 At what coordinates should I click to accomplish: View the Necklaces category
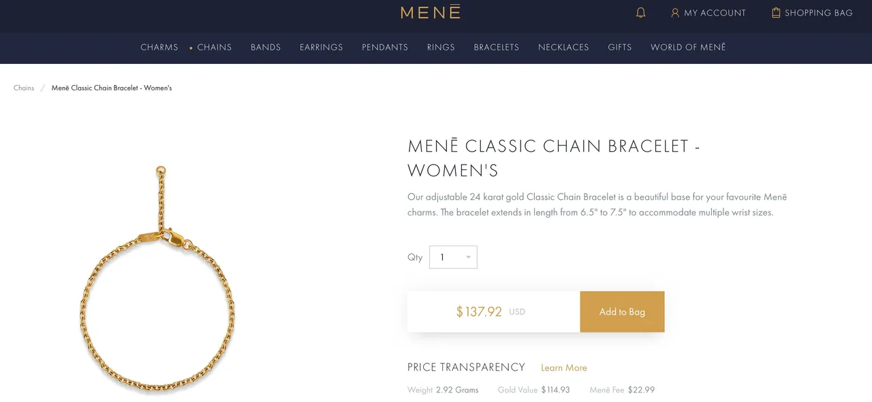563,48
